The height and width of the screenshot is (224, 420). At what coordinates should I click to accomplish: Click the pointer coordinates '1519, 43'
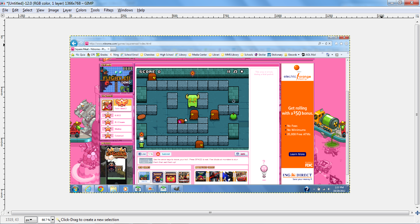12,220
